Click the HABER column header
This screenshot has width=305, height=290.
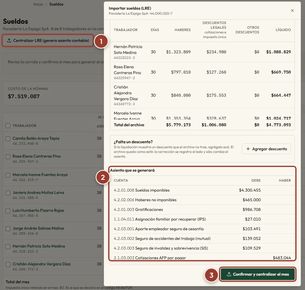click(285, 180)
